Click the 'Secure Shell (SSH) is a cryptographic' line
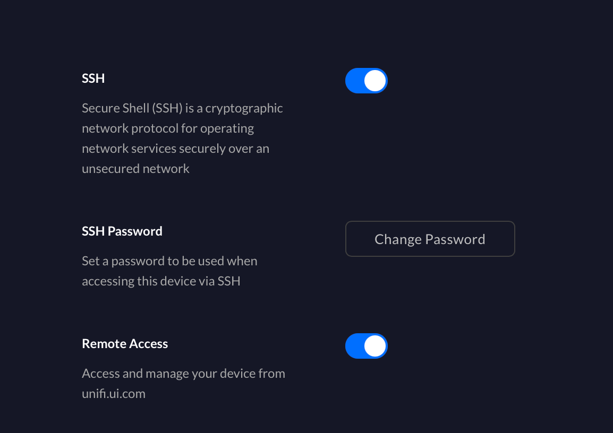Image resolution: width=613 pixels, height=433 pixels. 182,108
